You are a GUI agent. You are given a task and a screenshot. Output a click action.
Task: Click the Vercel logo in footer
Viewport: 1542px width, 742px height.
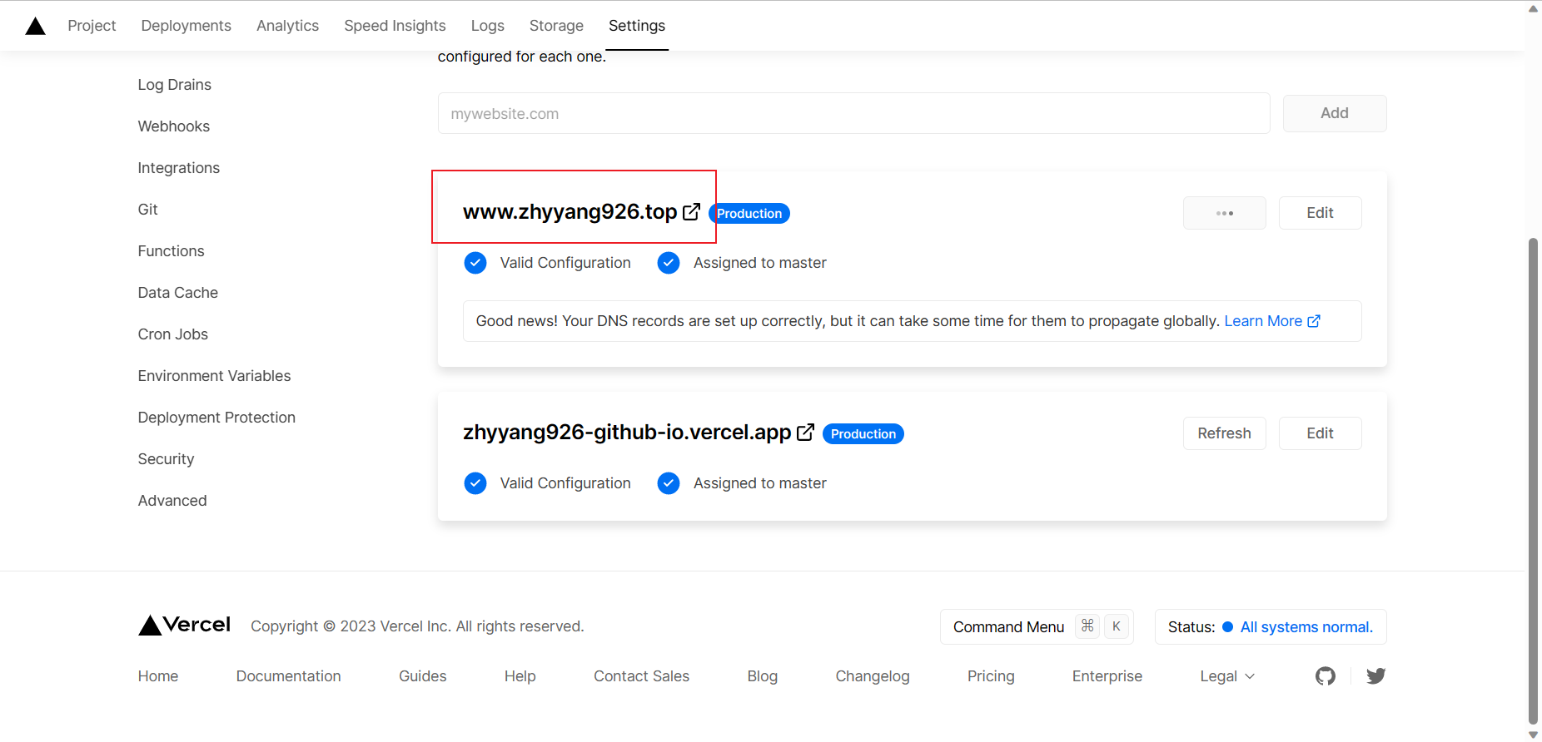tap(184, 625)
